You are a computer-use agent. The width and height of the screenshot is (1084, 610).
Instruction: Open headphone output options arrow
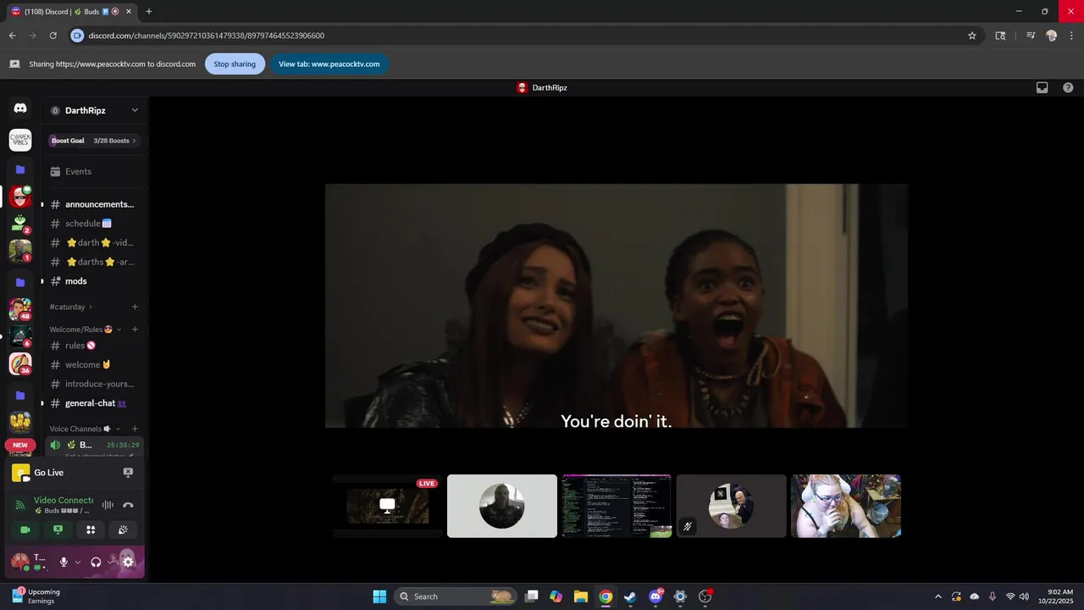click(111, 562)
